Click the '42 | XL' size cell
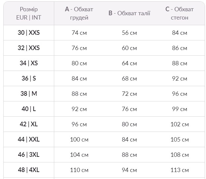This screenshot has height=179, width=206. [x=29, y=124]
